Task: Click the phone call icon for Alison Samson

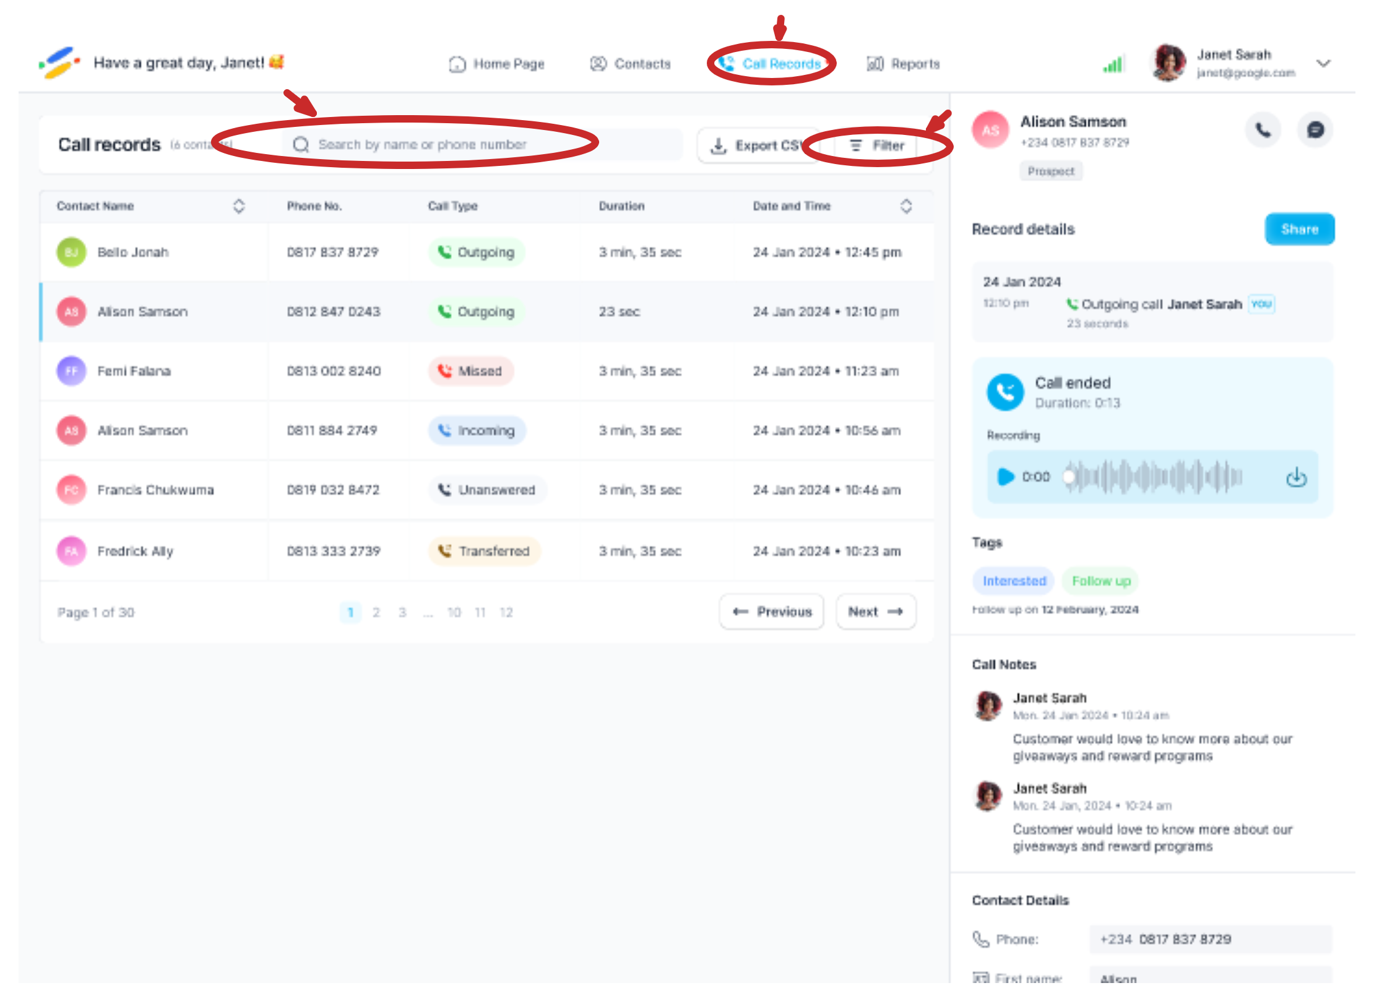Action: coord(1263,130)
